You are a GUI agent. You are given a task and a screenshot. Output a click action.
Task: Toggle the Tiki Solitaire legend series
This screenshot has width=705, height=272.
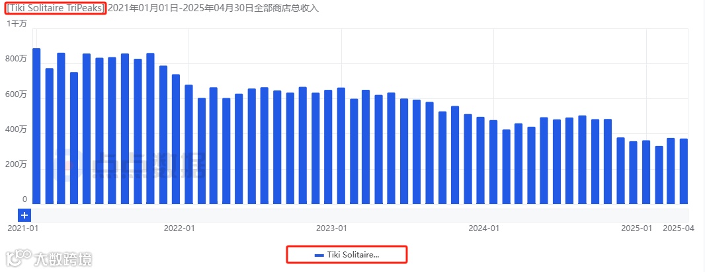[x=347, y=255]
